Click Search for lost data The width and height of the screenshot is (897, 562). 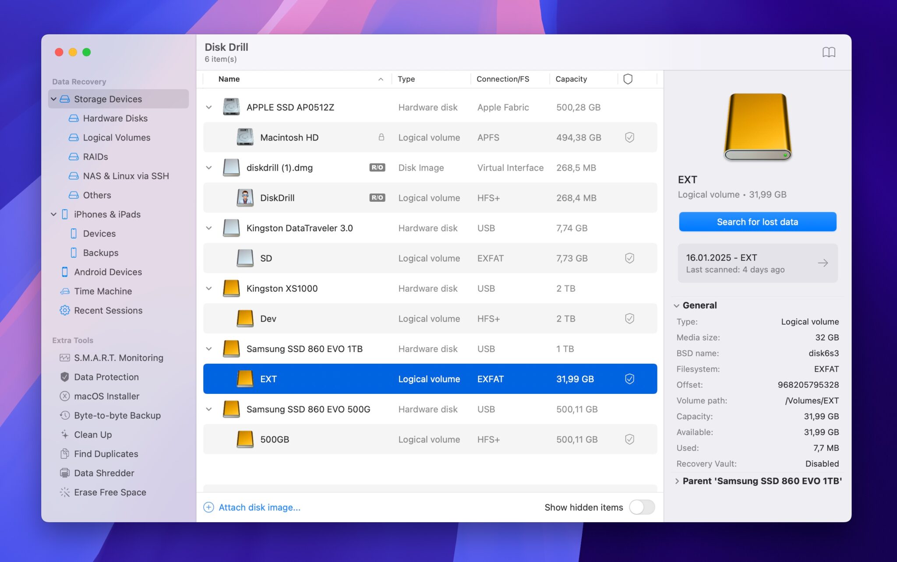757,221
